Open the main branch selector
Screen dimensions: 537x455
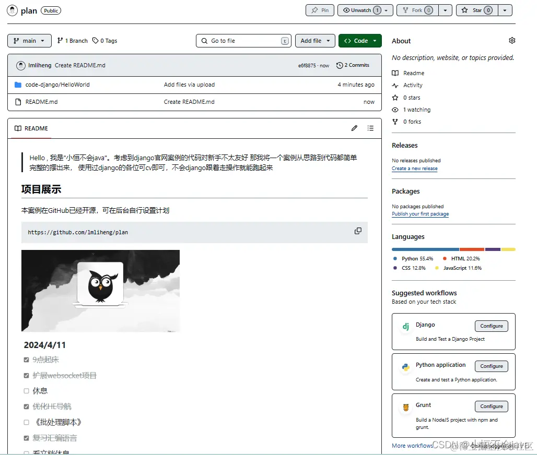click(29, 41)
